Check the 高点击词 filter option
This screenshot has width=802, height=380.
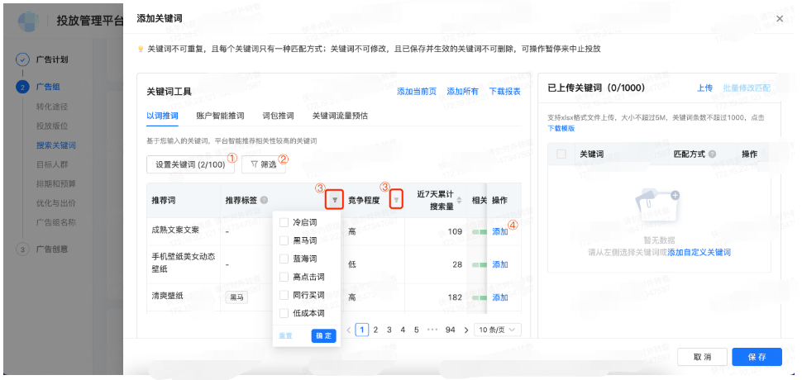284,277
